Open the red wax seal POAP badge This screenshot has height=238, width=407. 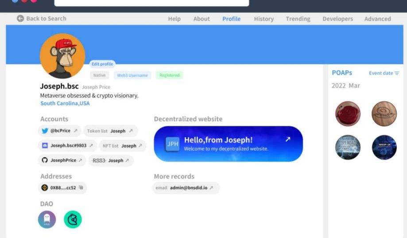[x=348, y=113]
